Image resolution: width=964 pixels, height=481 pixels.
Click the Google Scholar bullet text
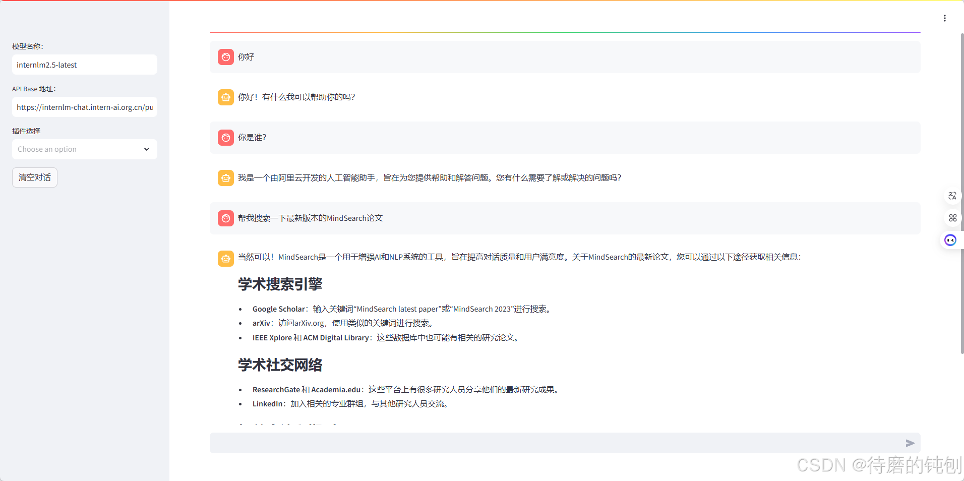pos(403,309)
